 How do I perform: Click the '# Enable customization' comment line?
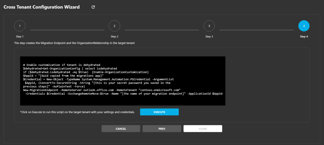click(62, 65)
